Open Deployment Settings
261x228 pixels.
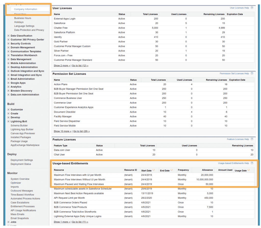coord(22,160)
